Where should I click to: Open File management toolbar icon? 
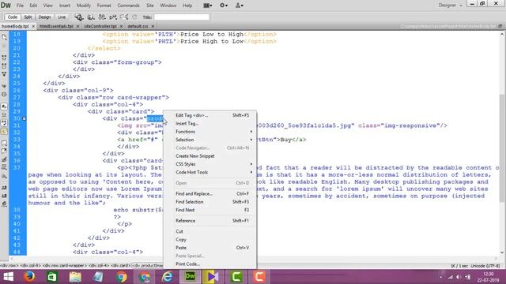(102, 17)
